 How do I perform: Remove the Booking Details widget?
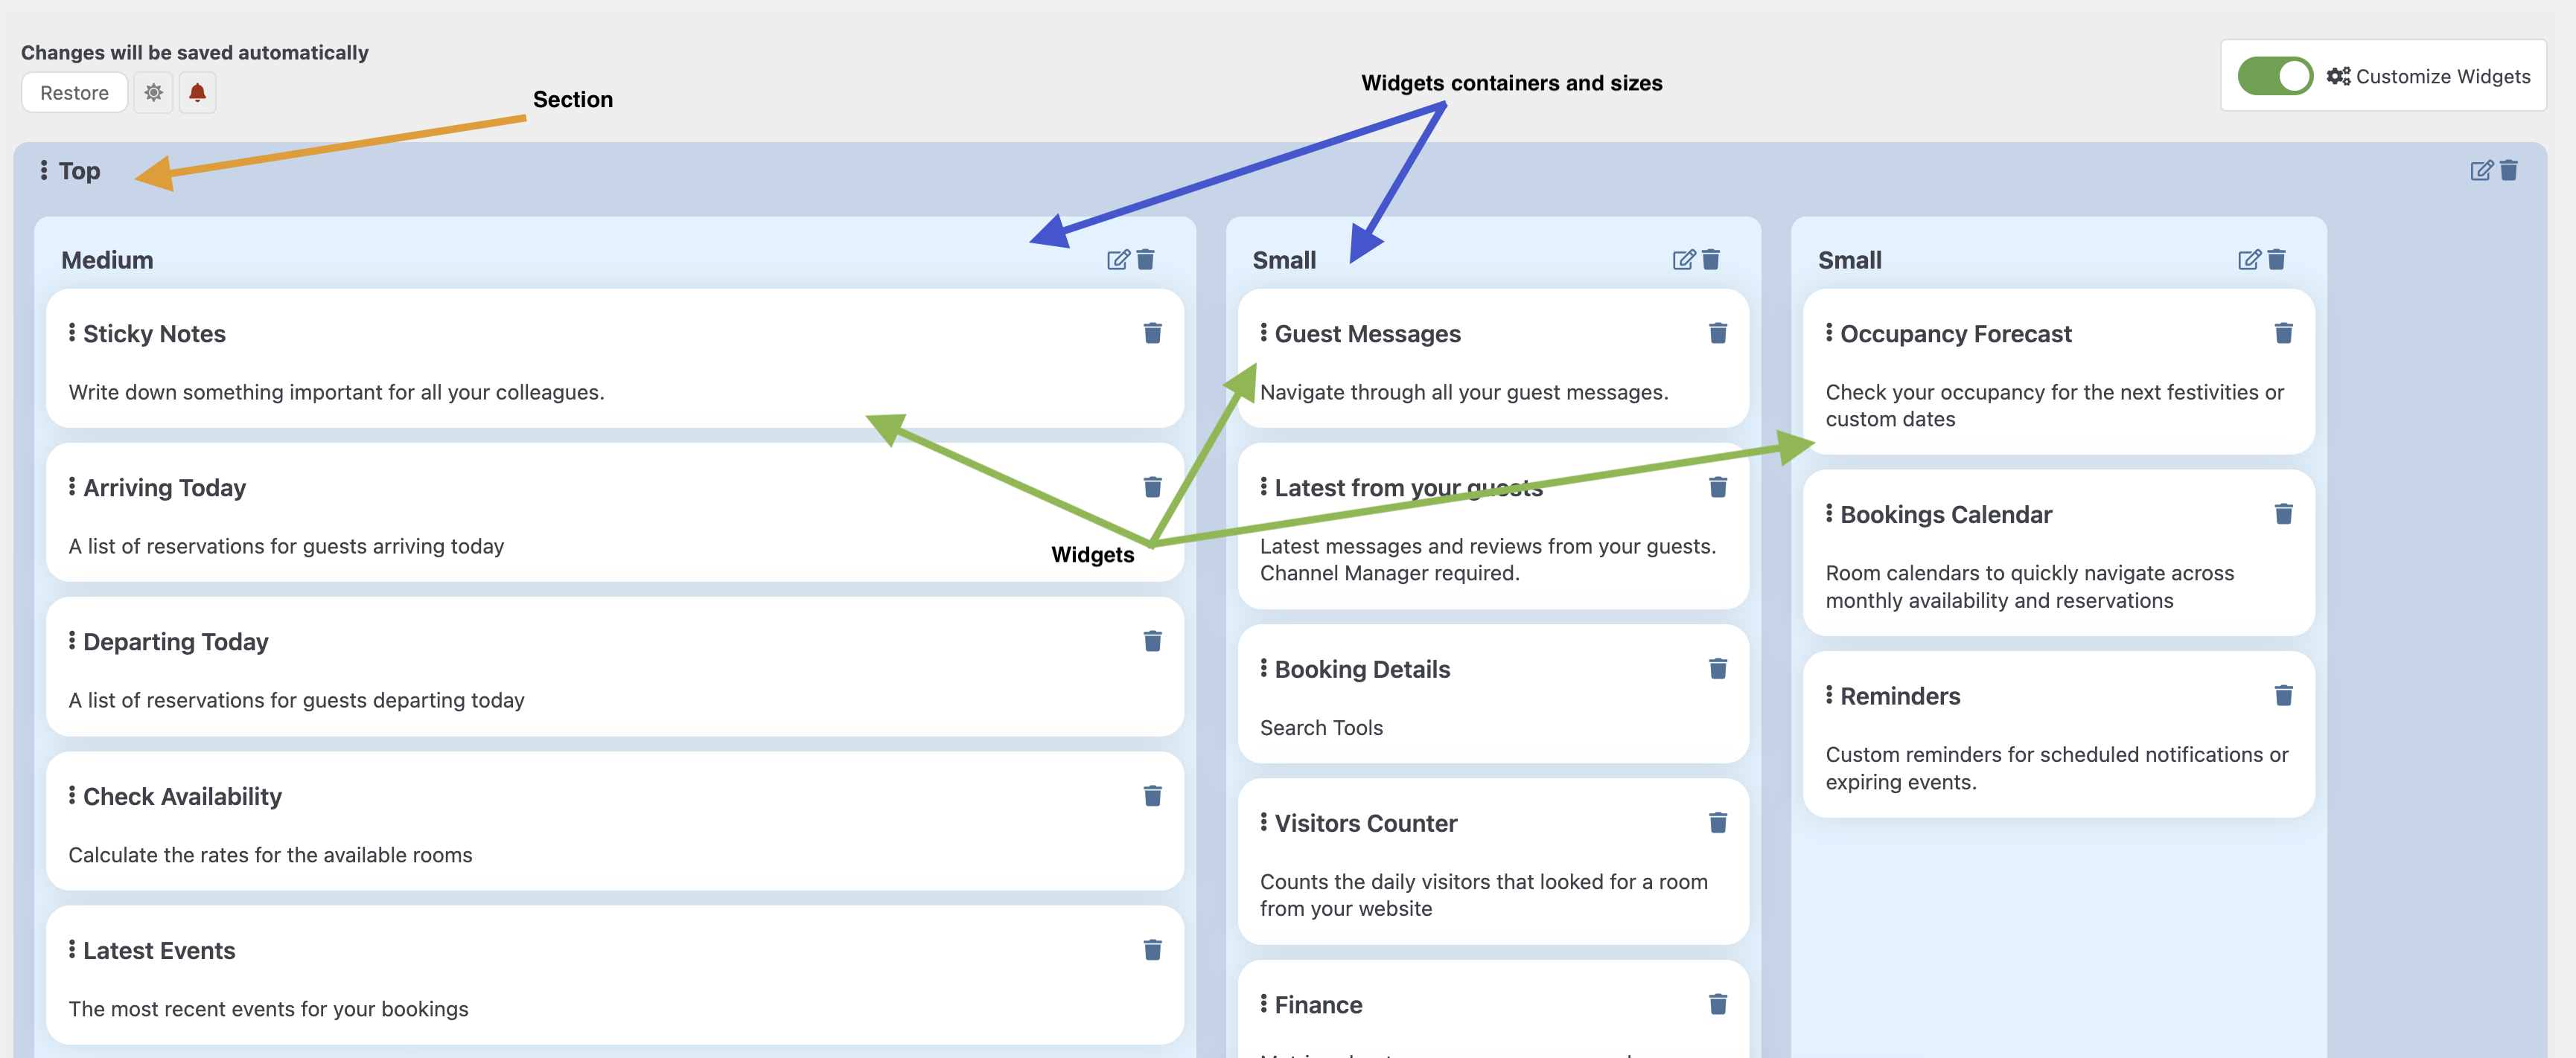point(1718,668)
